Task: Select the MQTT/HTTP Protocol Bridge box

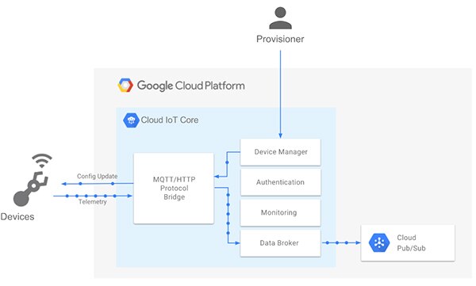Action: (x=174, y=189)
